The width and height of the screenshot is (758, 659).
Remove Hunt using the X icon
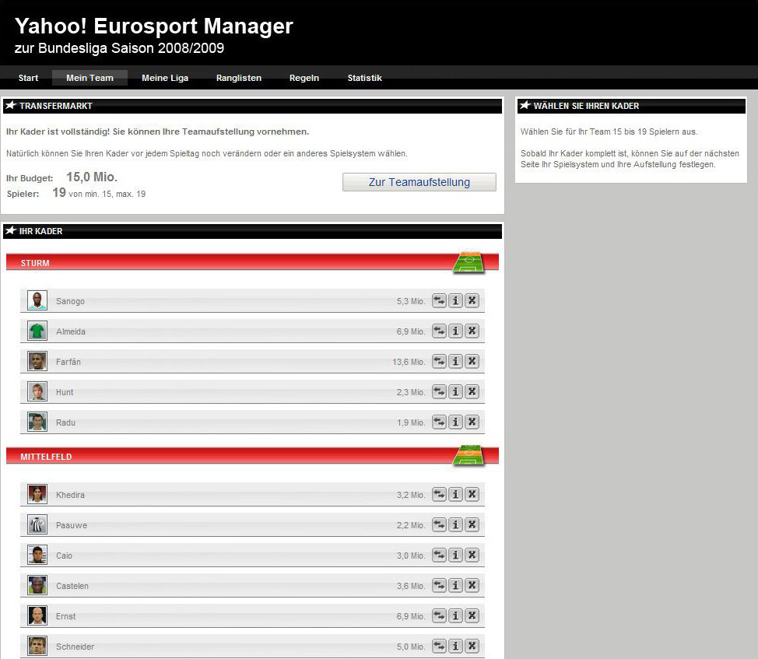point(472,392)
